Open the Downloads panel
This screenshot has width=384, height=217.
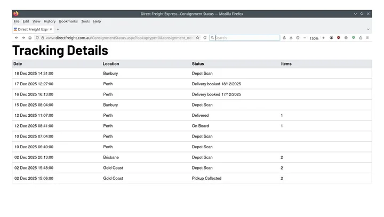pos(291,38)
